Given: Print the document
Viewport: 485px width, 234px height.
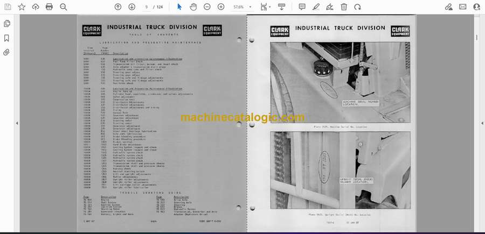Looking at the screenshot, I should [x=49, y=7].
